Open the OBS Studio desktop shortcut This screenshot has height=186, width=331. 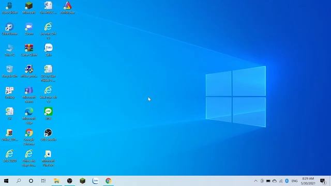(x=48, y=135)
